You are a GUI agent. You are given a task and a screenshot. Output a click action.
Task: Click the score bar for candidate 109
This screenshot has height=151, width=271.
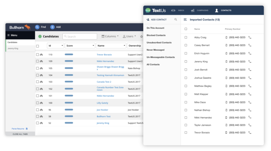(69, 61)
